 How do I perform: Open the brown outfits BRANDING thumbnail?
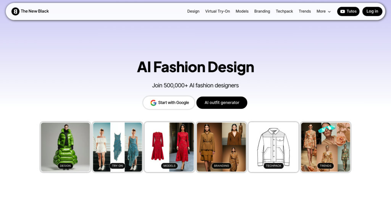[x=221, y=147]
